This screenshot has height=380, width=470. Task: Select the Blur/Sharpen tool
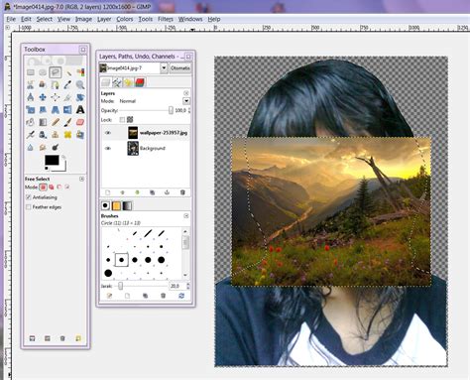pos(31,147)
